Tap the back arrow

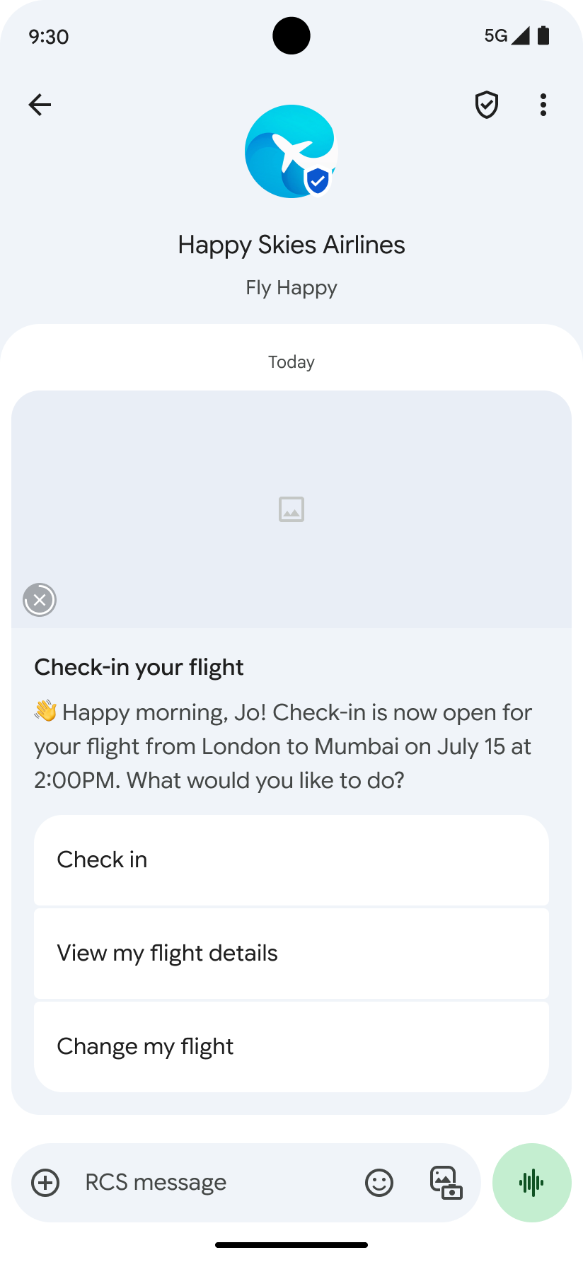pyautogui.click(x=40, y=105)
